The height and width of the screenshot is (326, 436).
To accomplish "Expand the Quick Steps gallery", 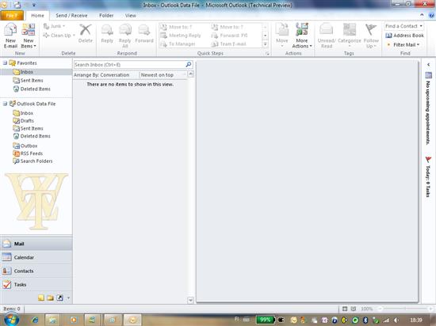I will [266, 44].
